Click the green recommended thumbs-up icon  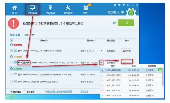click(160, 69)
